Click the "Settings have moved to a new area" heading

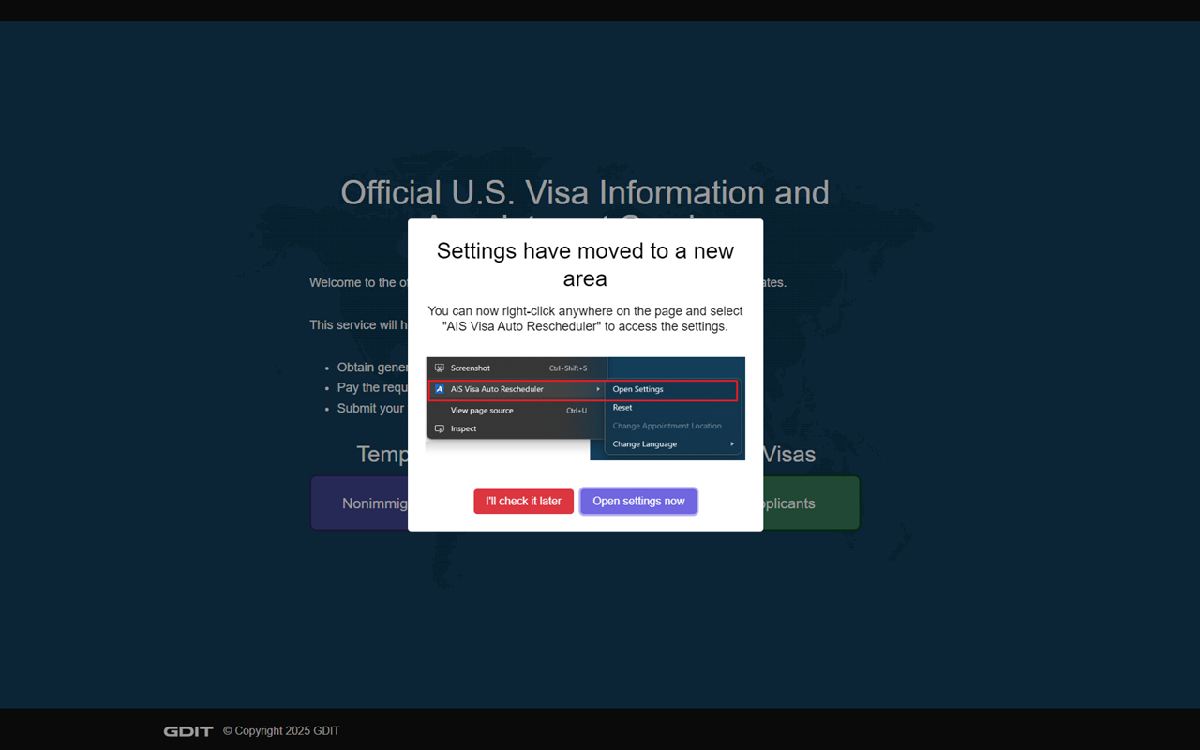[585, 264]
